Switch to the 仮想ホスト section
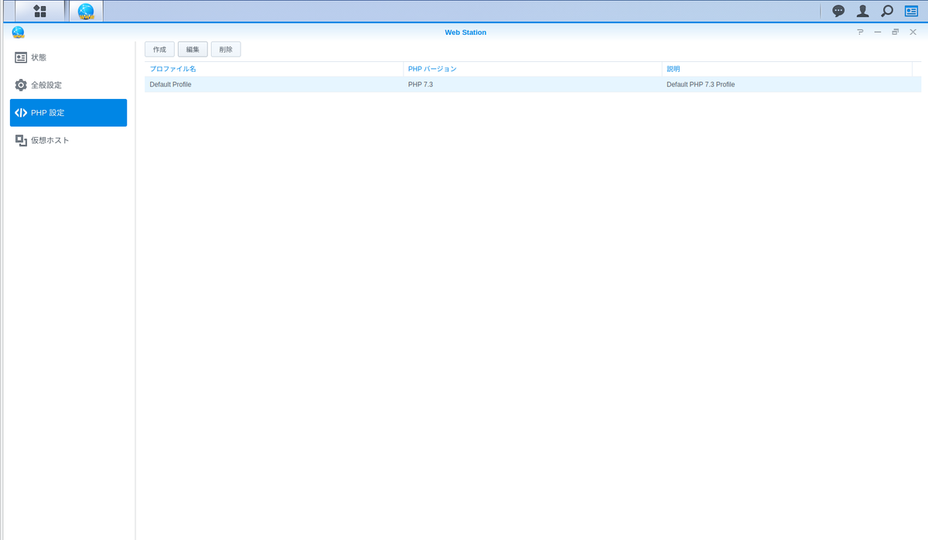Viewport: 928px width, 540px height. tap(68, 140)
